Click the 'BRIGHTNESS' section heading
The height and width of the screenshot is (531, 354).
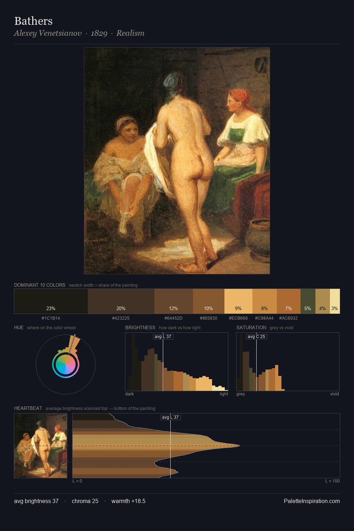140,327
